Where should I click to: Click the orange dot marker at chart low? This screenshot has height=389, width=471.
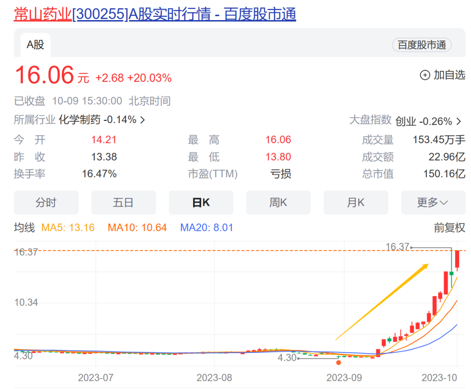[338, 362]
